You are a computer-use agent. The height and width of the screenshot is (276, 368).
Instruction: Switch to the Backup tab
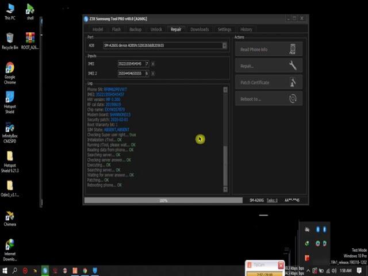tap(136, 29)
